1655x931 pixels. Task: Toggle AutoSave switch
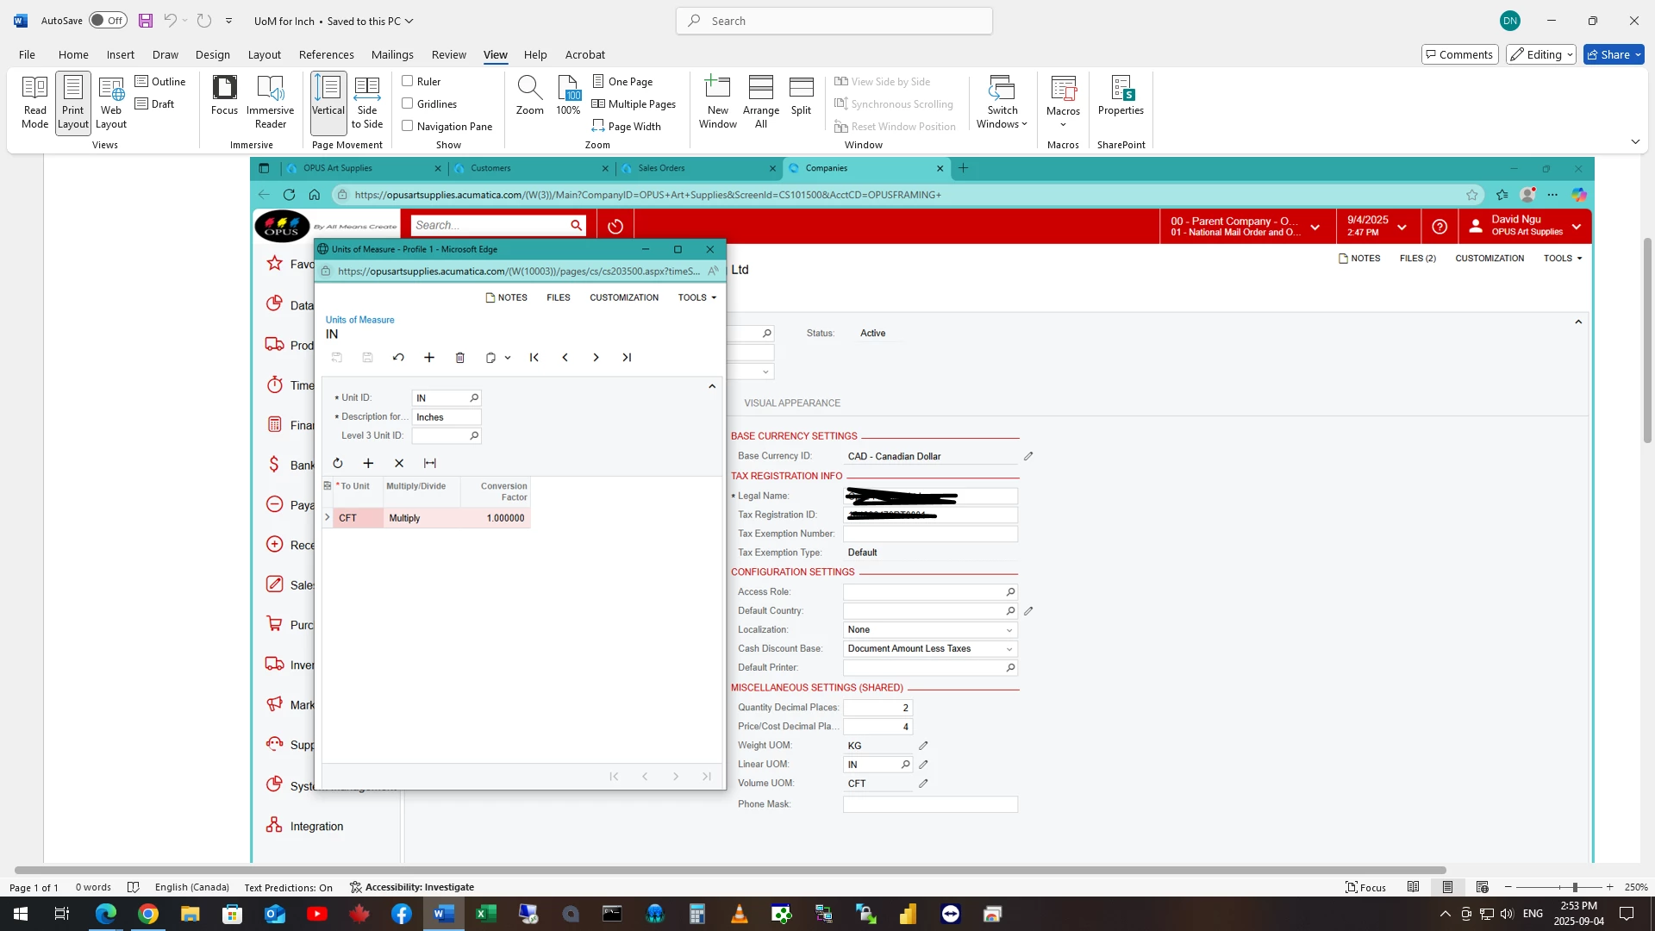point(108,21)
